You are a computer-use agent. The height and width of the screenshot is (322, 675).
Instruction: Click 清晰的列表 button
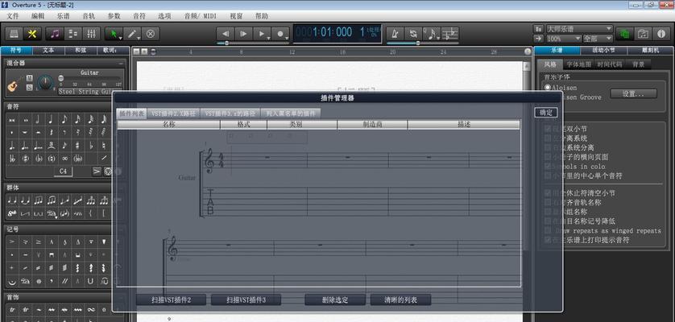click(x=400, y=300)
